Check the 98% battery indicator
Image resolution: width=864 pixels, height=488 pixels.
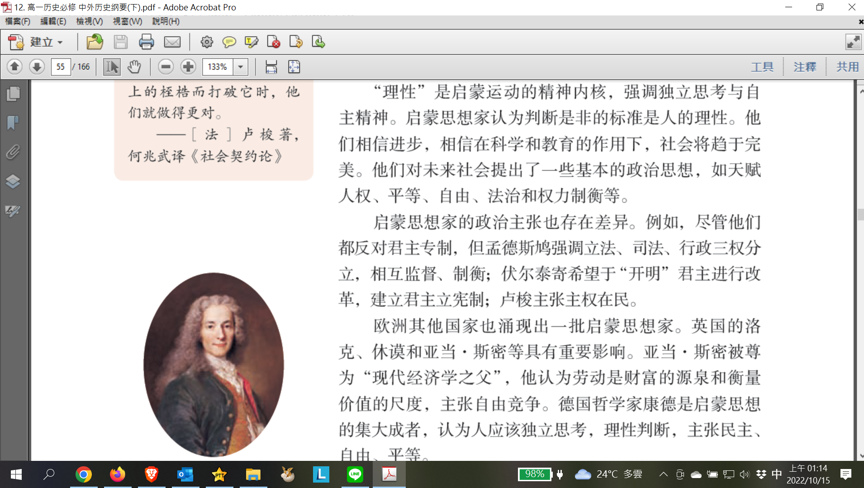(x=535, y=474)
